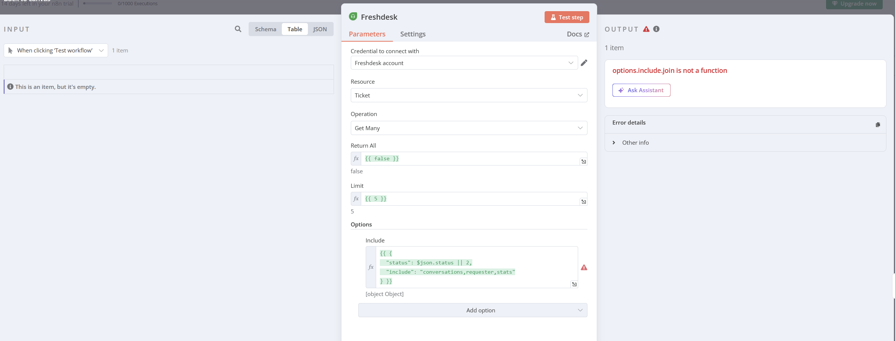895x341 pixels.
Task: Click the Freshdesk node icon in the header
Action: (353, 17)
